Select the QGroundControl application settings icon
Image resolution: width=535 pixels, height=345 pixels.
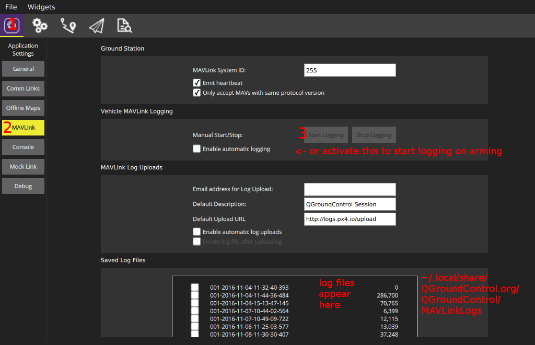click(x=11, y=25)
